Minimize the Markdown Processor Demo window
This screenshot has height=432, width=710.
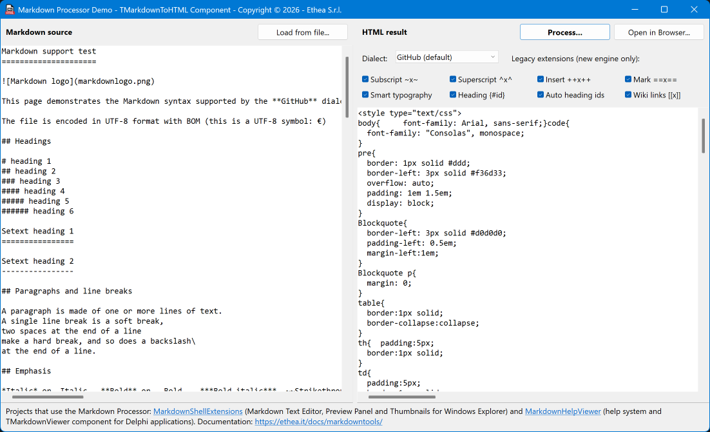[635, 10]
